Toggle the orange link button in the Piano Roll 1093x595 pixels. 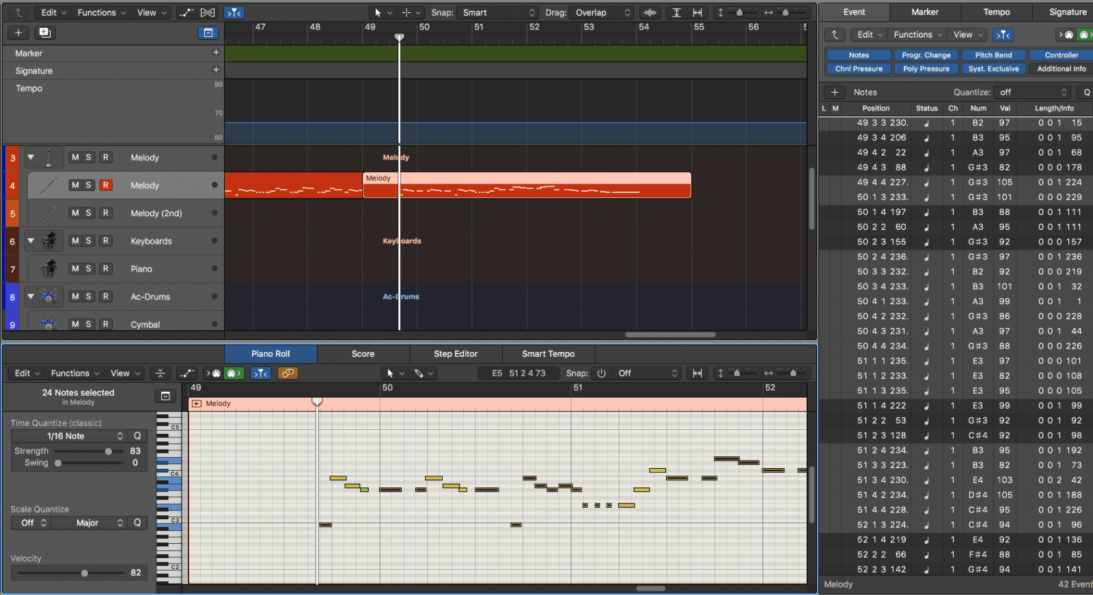288,373
